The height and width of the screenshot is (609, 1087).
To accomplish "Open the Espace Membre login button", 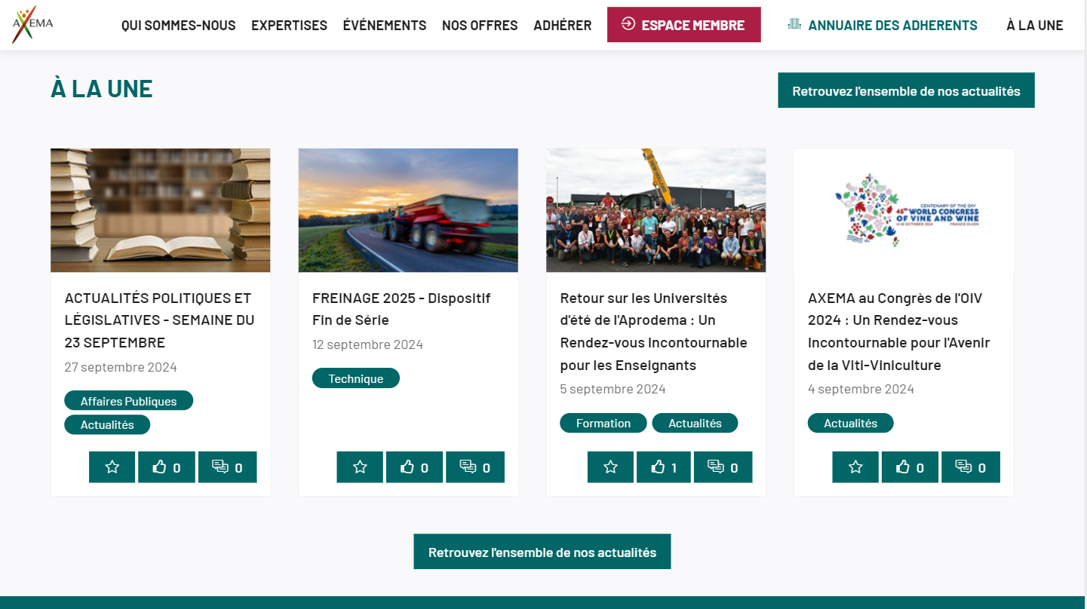I will [684, 25].
